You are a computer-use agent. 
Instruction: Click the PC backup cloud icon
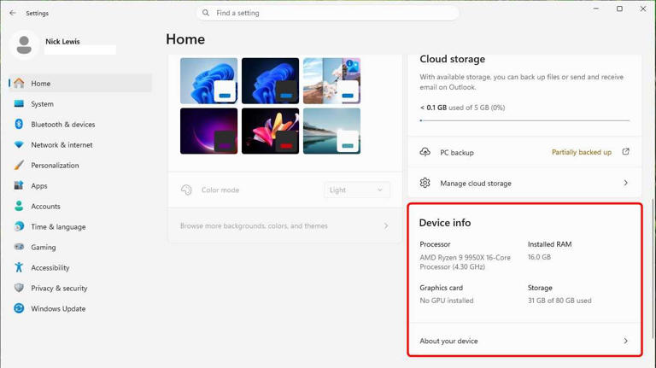tap(425, 152)
